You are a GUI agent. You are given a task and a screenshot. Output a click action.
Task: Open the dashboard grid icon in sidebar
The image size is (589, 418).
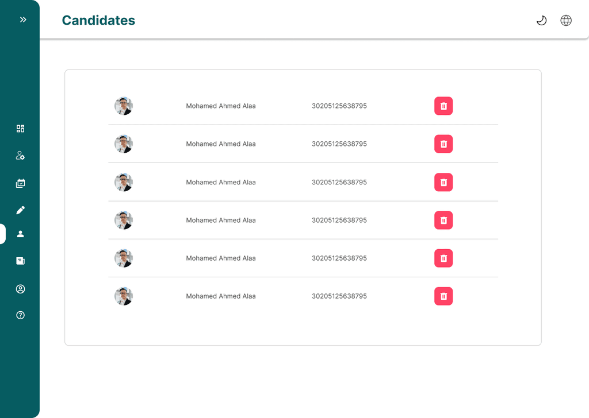21,129
